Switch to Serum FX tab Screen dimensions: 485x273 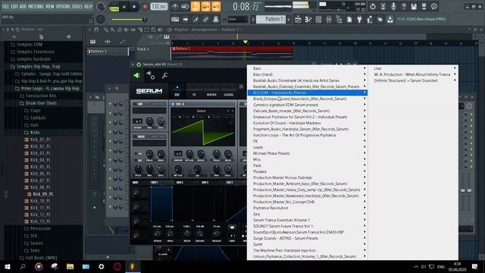[194, 91]
